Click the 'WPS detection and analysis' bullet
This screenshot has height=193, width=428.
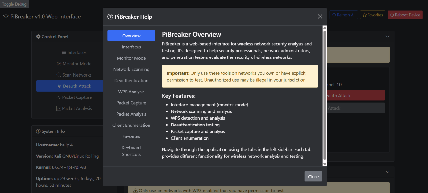198,118
